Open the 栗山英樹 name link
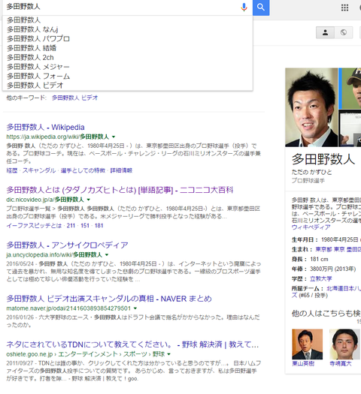The image size is (361, 394). coord(303,363)
